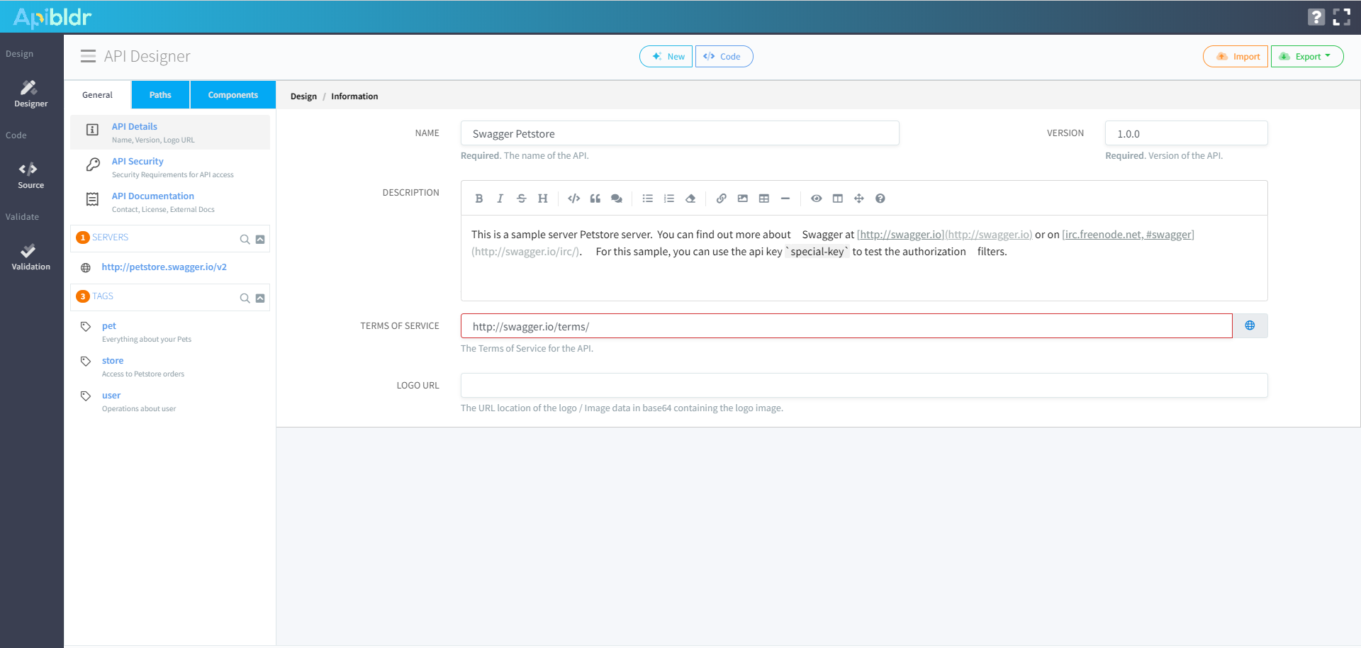1361x648 pixels.
Task: Click the key icon for API Security
Action: [93, 164]
